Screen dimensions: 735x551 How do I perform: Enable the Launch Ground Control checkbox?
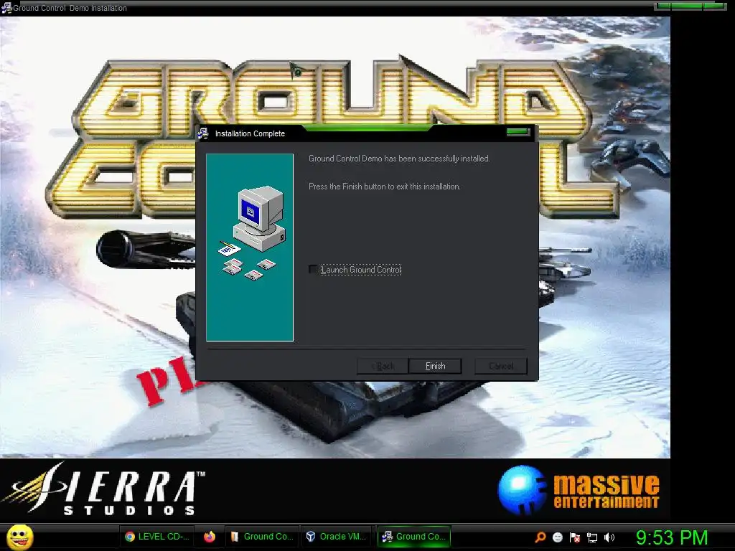(x=313, y=270)
